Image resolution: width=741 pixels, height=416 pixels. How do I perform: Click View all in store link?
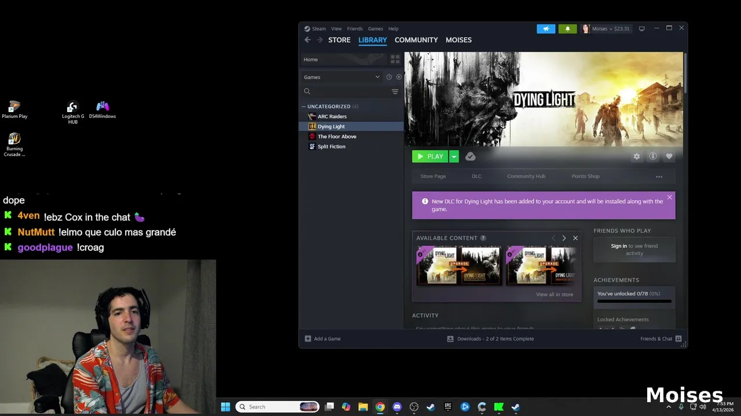pyautogui.click(x=555, y=294)
